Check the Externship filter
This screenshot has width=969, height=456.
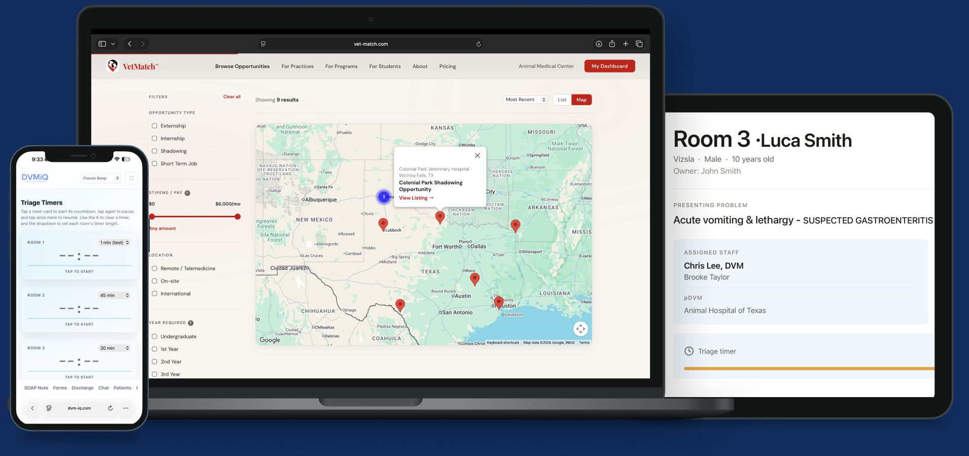point(154,126)
